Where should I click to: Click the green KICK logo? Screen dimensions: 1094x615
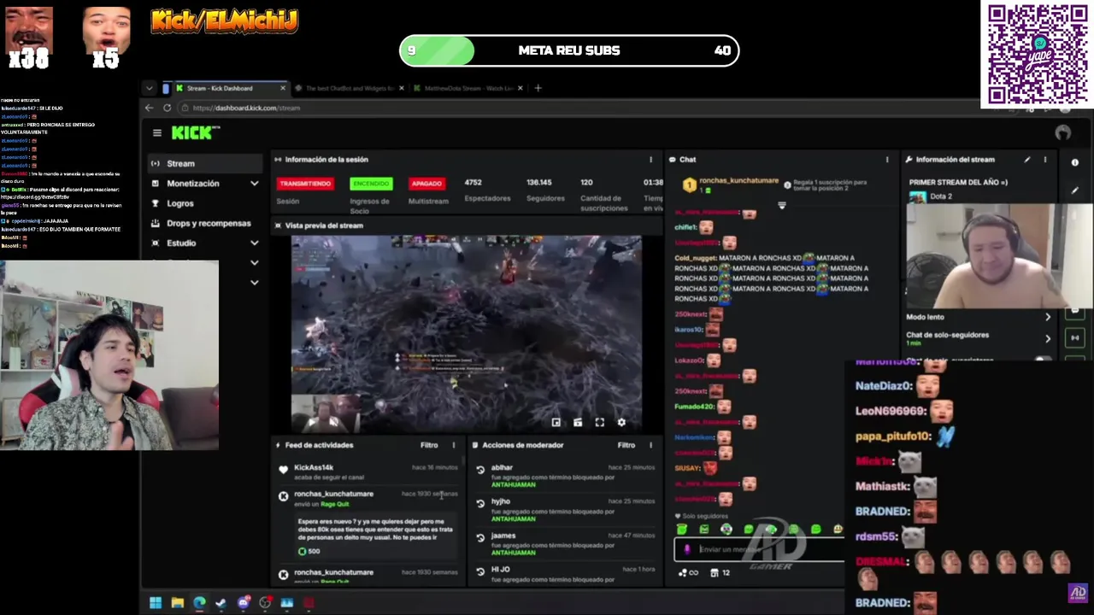[195, 132]
